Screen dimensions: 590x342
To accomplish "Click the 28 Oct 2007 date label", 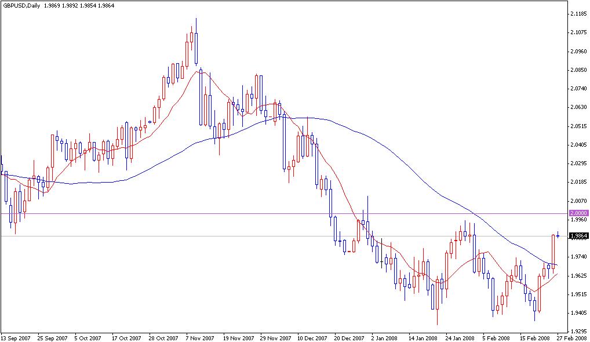I will [163, 339].
